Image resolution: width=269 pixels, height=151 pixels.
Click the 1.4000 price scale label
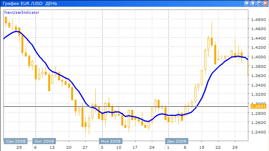pos(258,57)
